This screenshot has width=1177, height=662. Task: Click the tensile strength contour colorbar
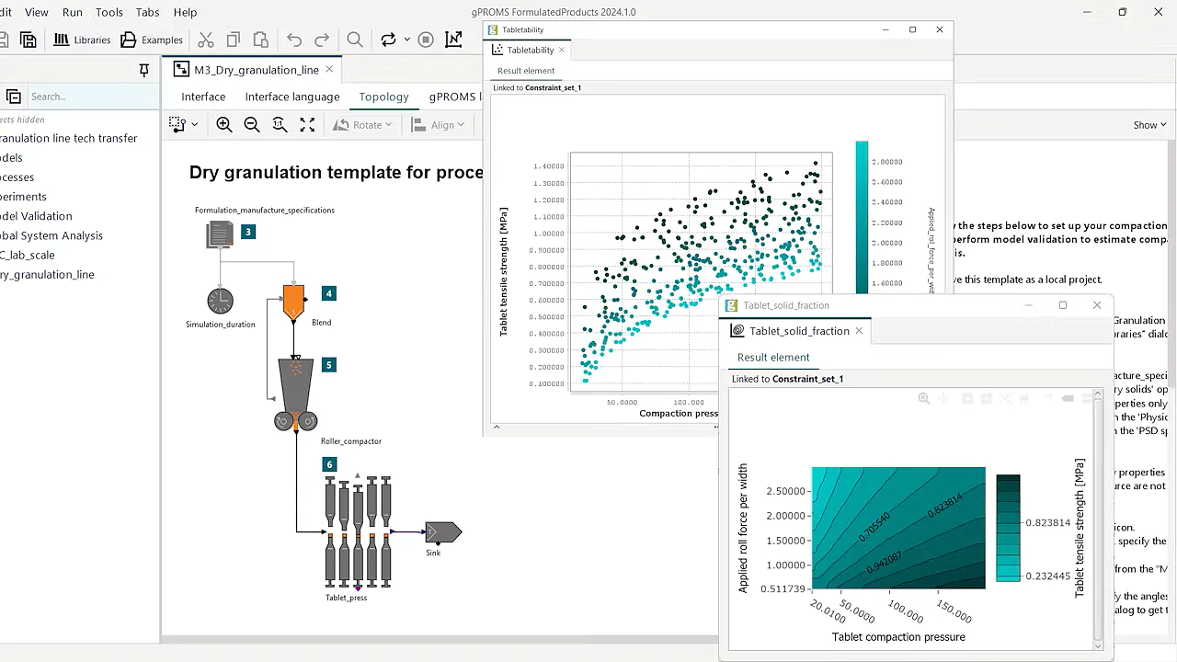click(1008, 528)
